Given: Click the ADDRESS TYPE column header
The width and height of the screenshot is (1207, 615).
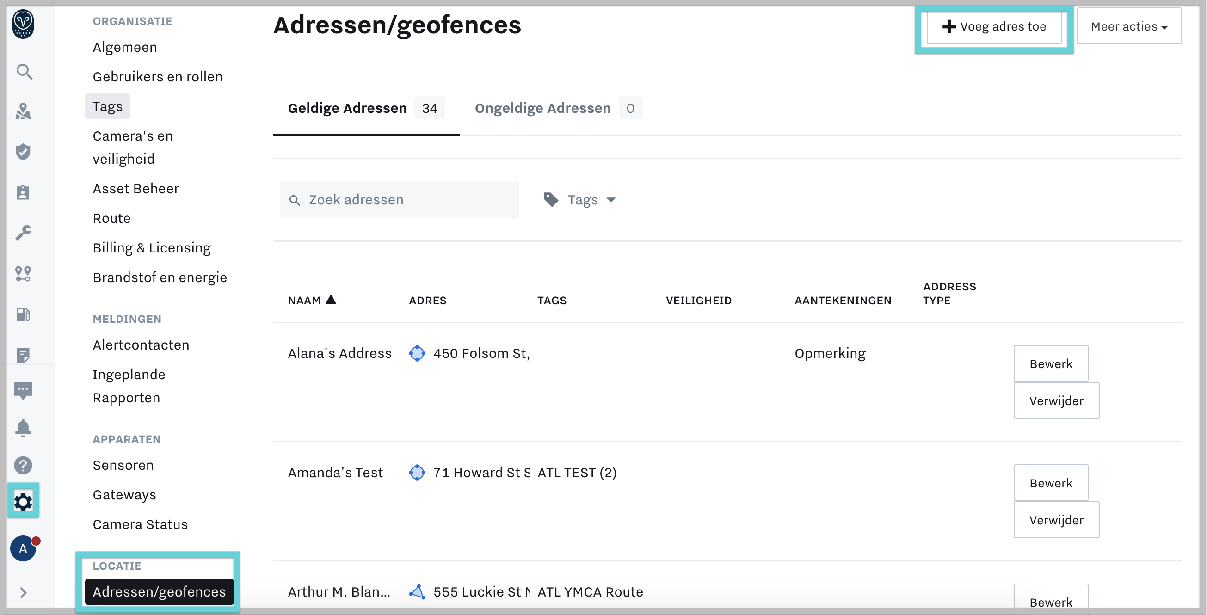Looking at the screenshot, I should [949, 293].
